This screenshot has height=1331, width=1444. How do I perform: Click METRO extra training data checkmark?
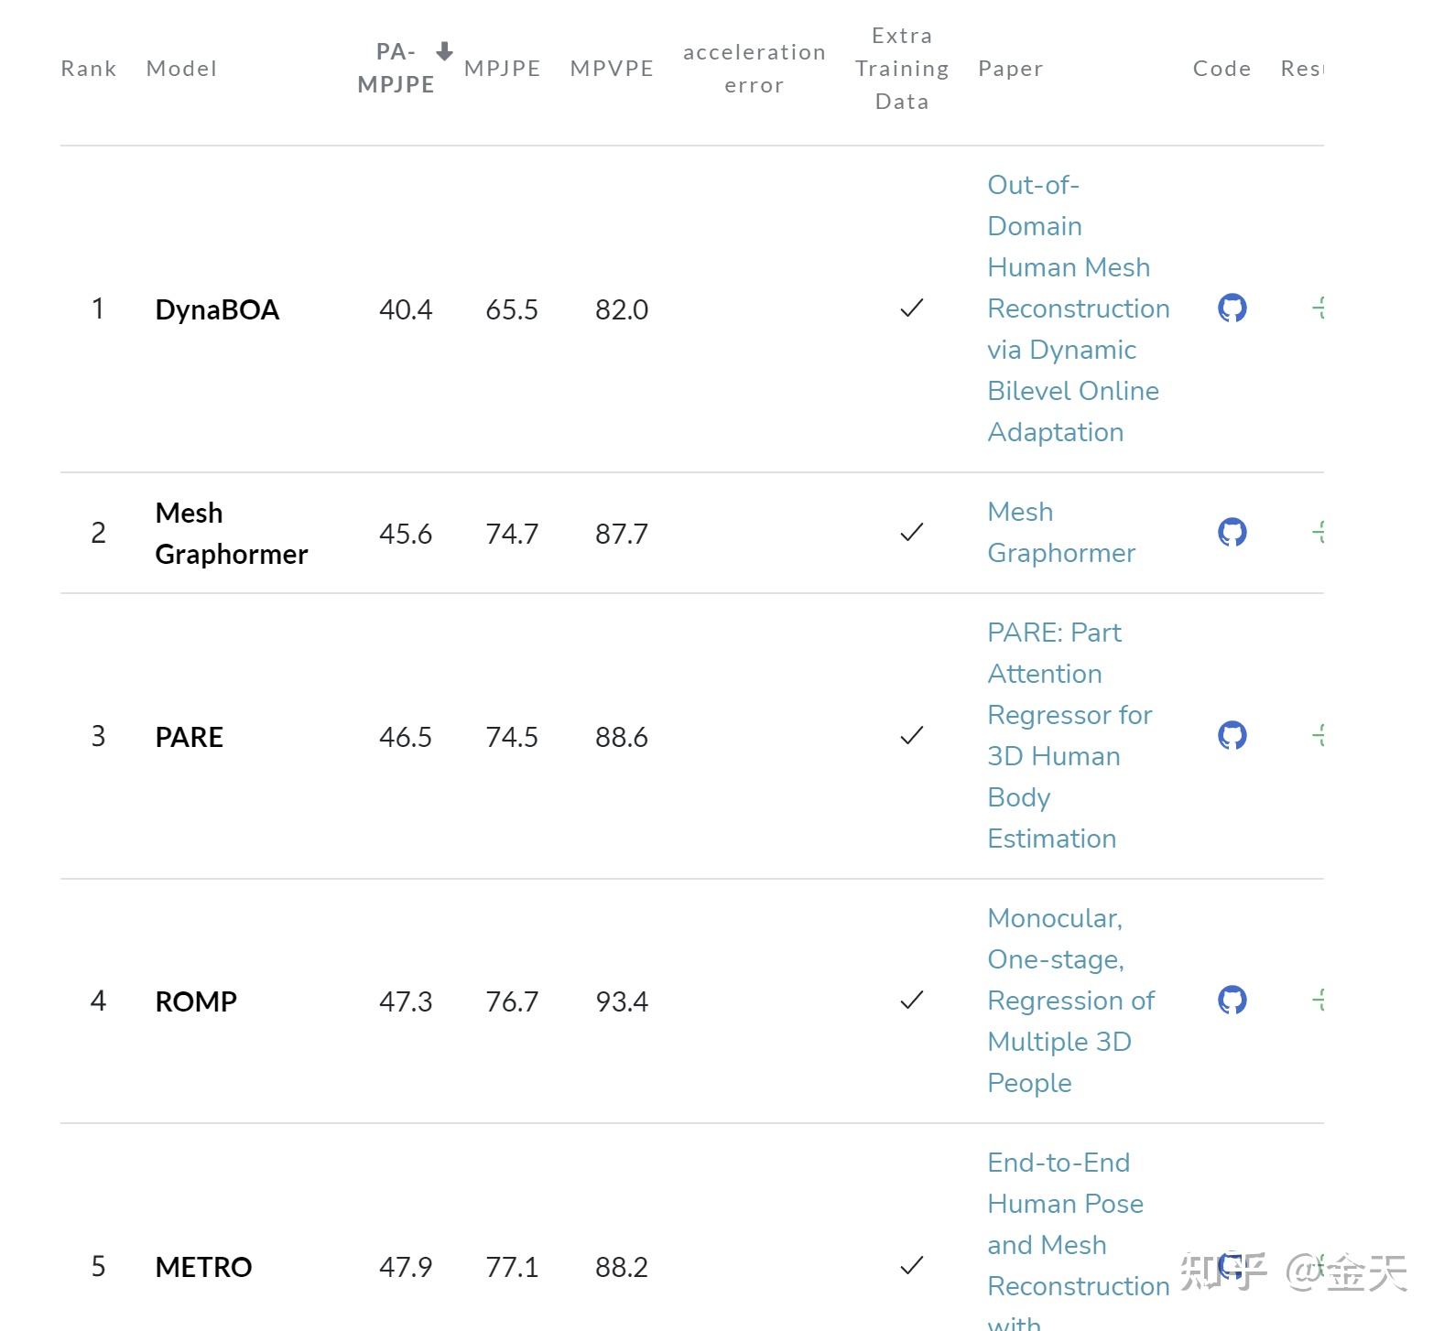[x=911, y=1266]
